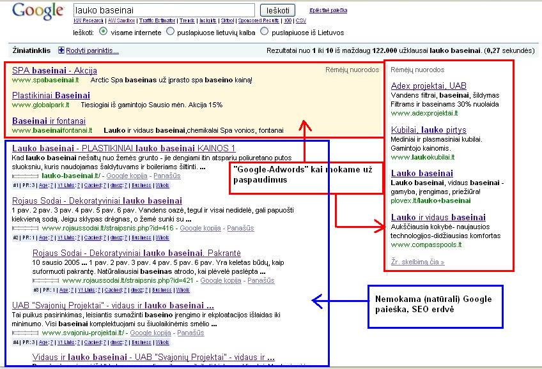The height and width of the screenshot is (369, 542).
Task: Open Trends in the SEO toolbar
Action: tap(187, 20)
